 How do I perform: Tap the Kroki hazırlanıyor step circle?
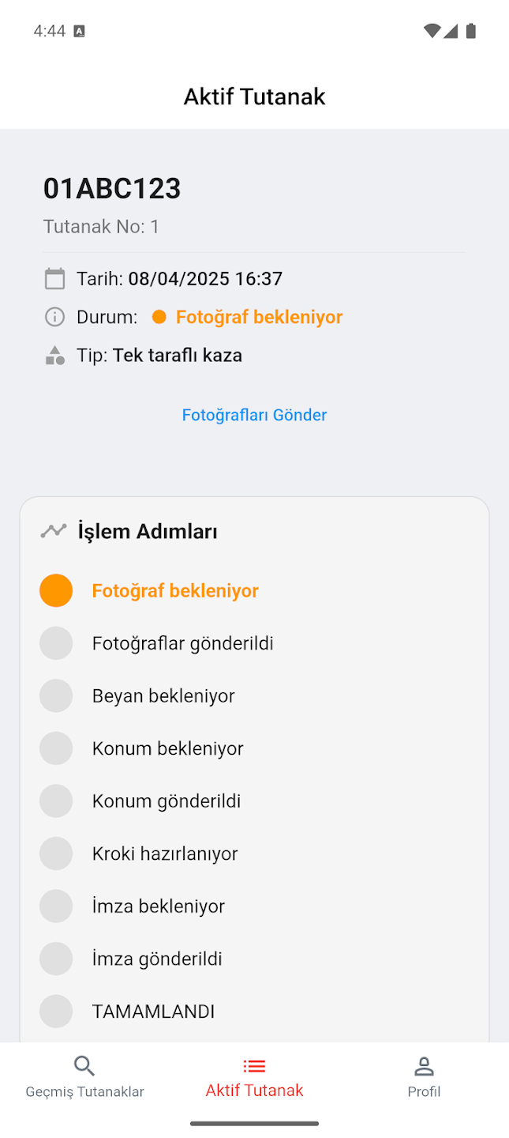(56, 853)
